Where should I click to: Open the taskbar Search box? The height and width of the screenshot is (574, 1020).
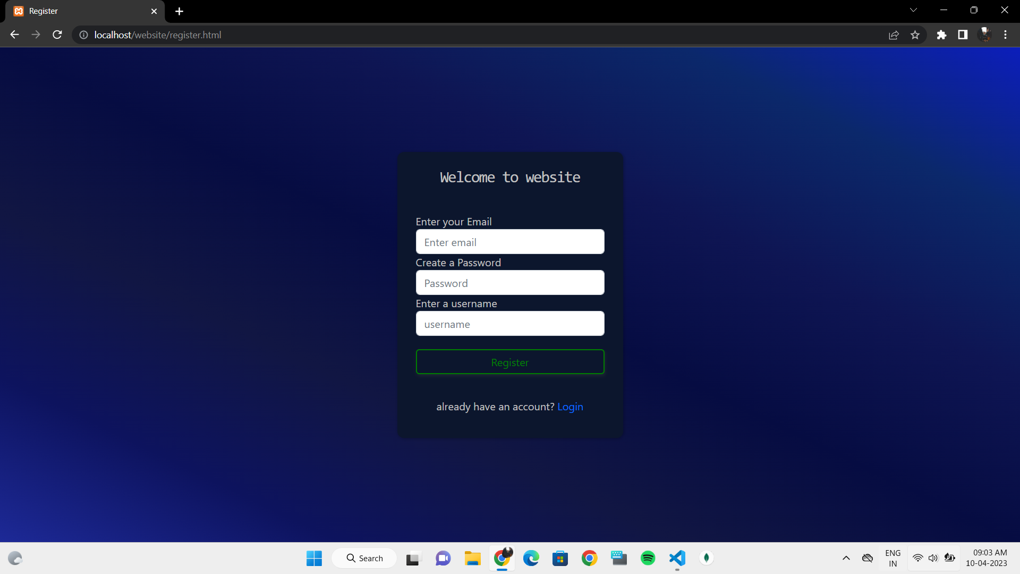coord(364,558)
